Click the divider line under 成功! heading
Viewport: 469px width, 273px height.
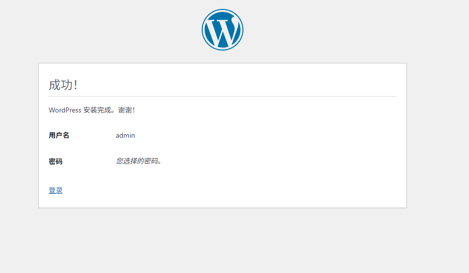(x=222, y=96)
